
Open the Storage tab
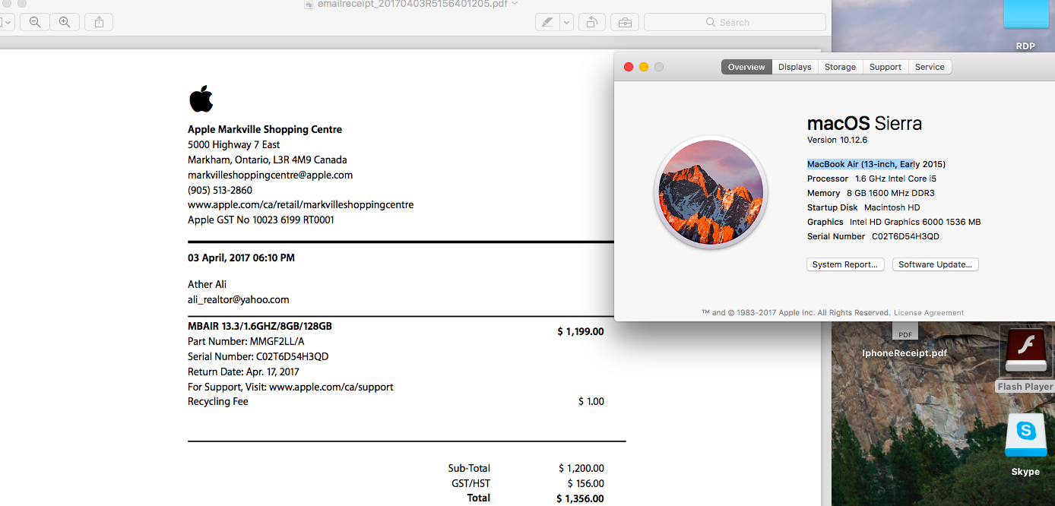tap(840, 67)
